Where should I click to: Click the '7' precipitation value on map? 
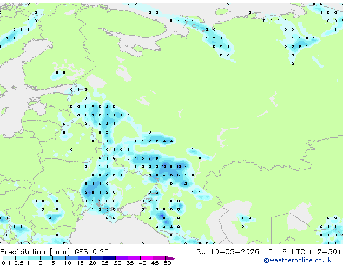click(150, 158)
